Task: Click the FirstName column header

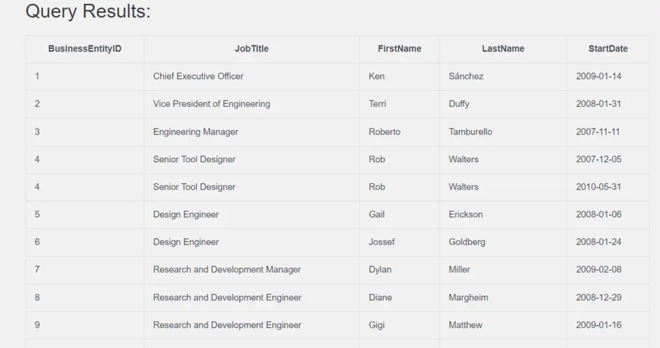Action: [399, 49]
